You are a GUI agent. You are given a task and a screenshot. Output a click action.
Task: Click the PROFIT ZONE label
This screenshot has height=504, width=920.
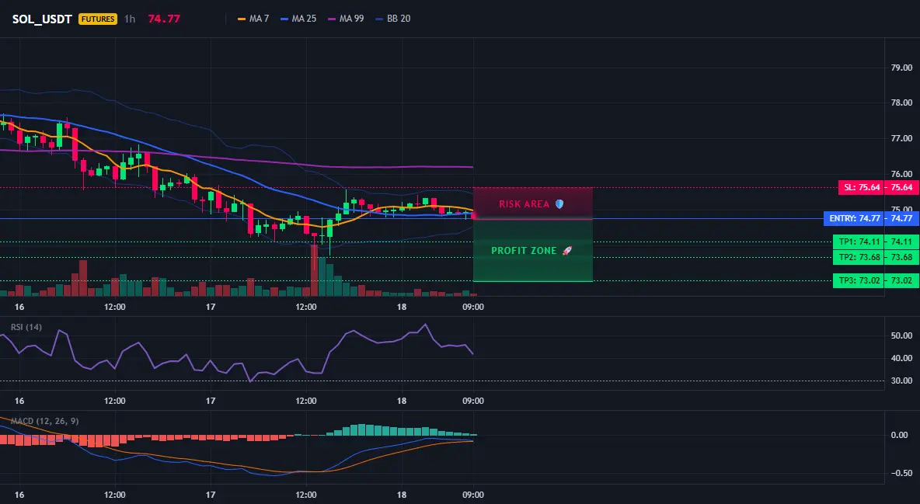(x=524, y=251)
